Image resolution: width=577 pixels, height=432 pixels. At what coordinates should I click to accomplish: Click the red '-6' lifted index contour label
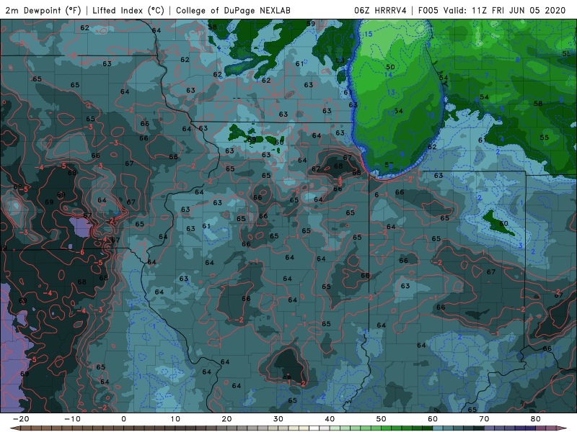point(79,253)
